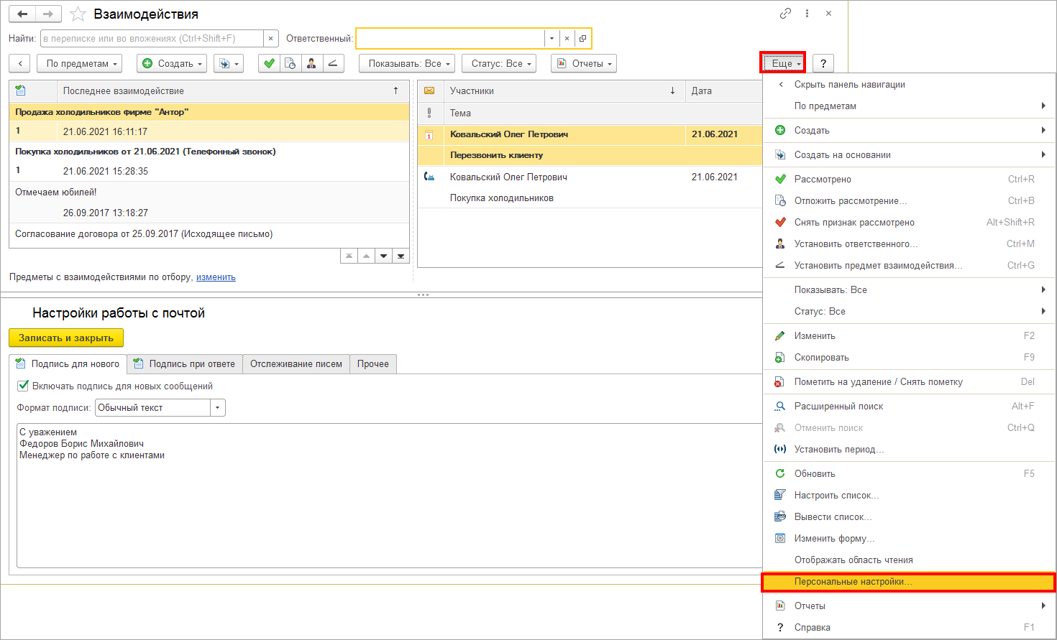Collapse the navigation panel with the left chevron
Image resolution: width=1057 pixels, height=640 pixels.
(20, 63)
